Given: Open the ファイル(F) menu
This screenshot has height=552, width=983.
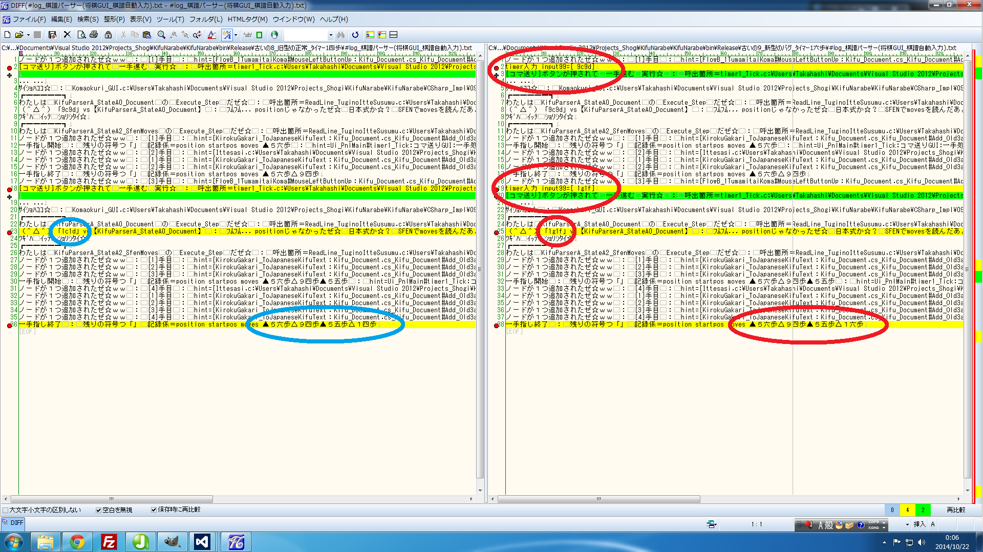Looking at the screenshot, I should click(x=29, y=19).
